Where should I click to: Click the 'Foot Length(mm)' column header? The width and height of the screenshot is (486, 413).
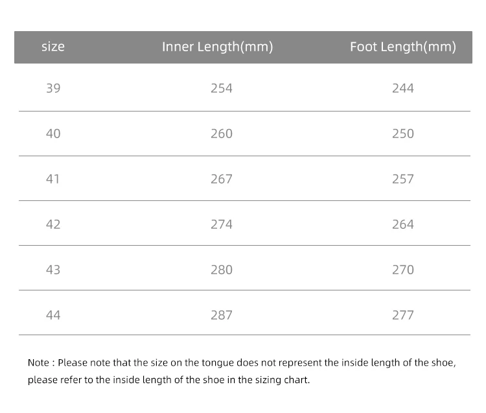[x=402, y=47]
